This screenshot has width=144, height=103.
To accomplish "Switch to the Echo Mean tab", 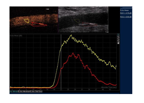I will point(14,91).
